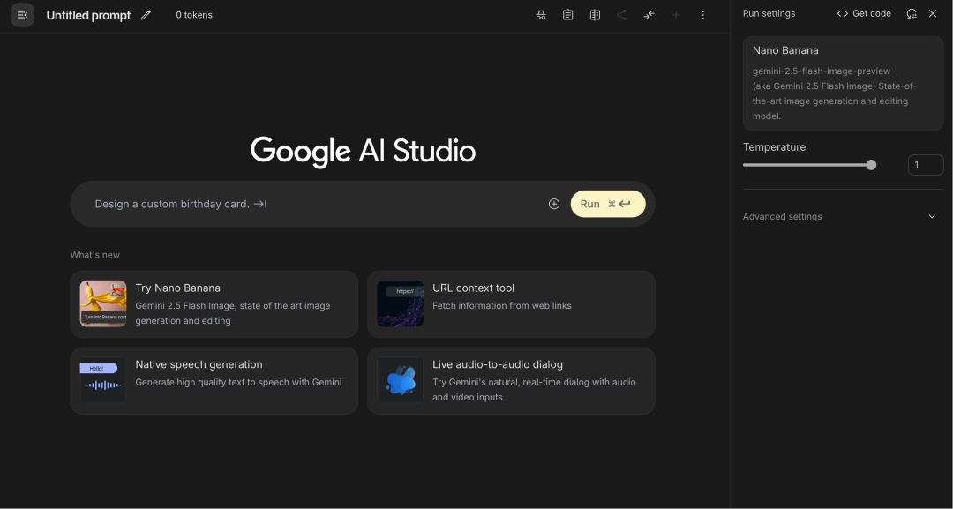Rename the prompt using the pencil icon
The height and width of the screenshot is (509, 953).
coord(146,14)
